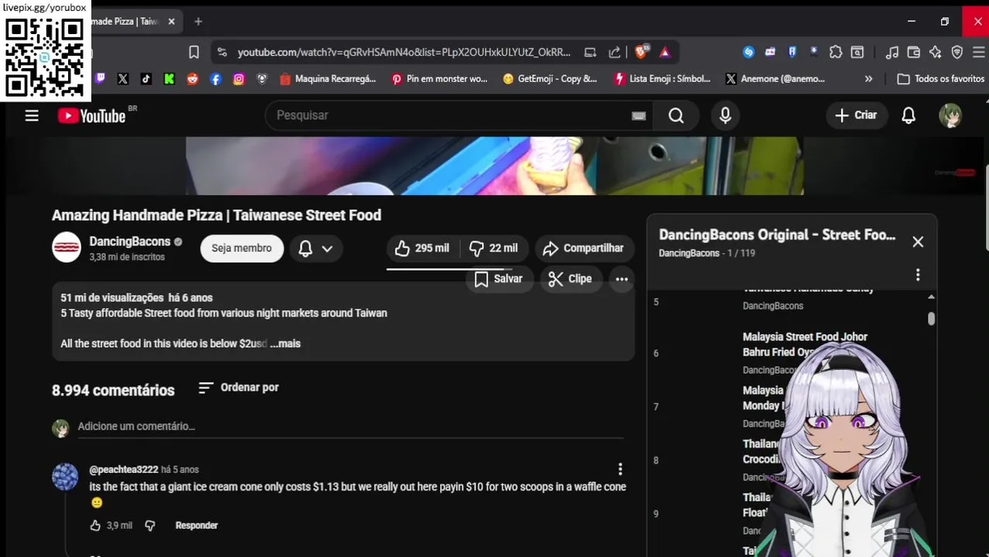
Task: Like the video with 295 mil
Action: pyautogui.click(x=423, y=248)
